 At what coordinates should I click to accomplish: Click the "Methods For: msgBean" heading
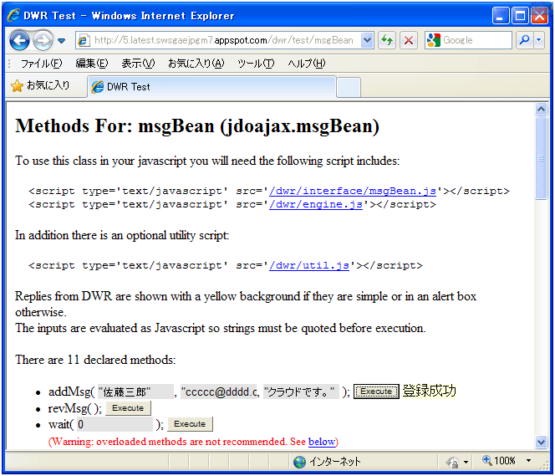click(197, 126)
